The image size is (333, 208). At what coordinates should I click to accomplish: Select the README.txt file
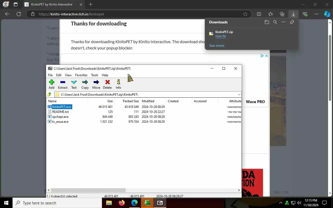point(60,112)
